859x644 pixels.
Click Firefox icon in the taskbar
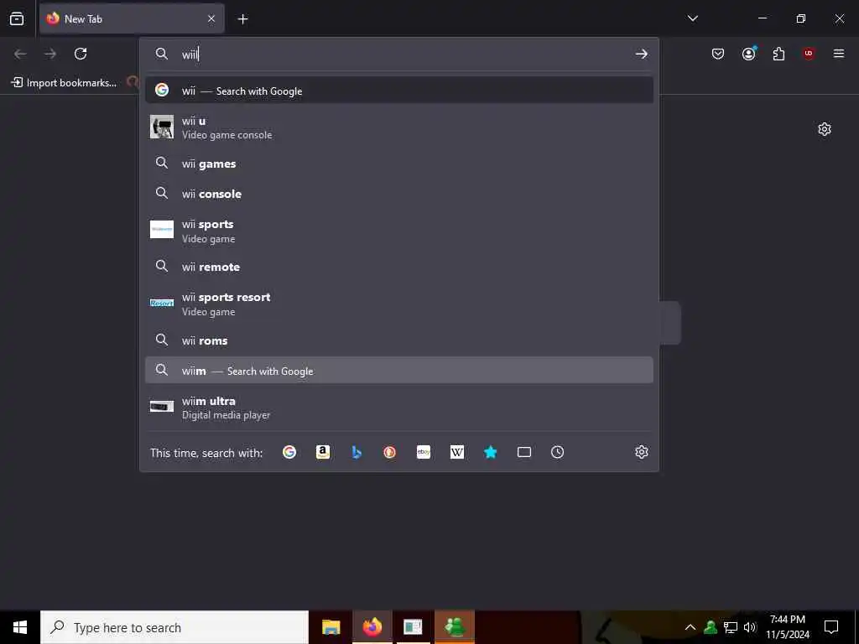point(372,627)
